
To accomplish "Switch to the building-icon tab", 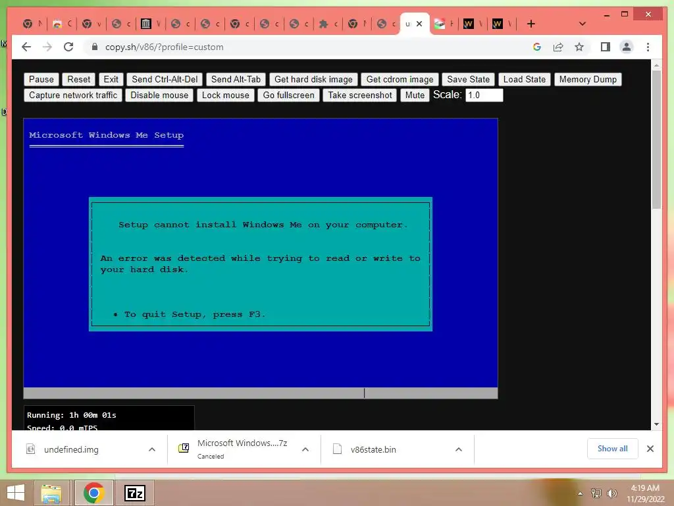I will click(151, 24).
